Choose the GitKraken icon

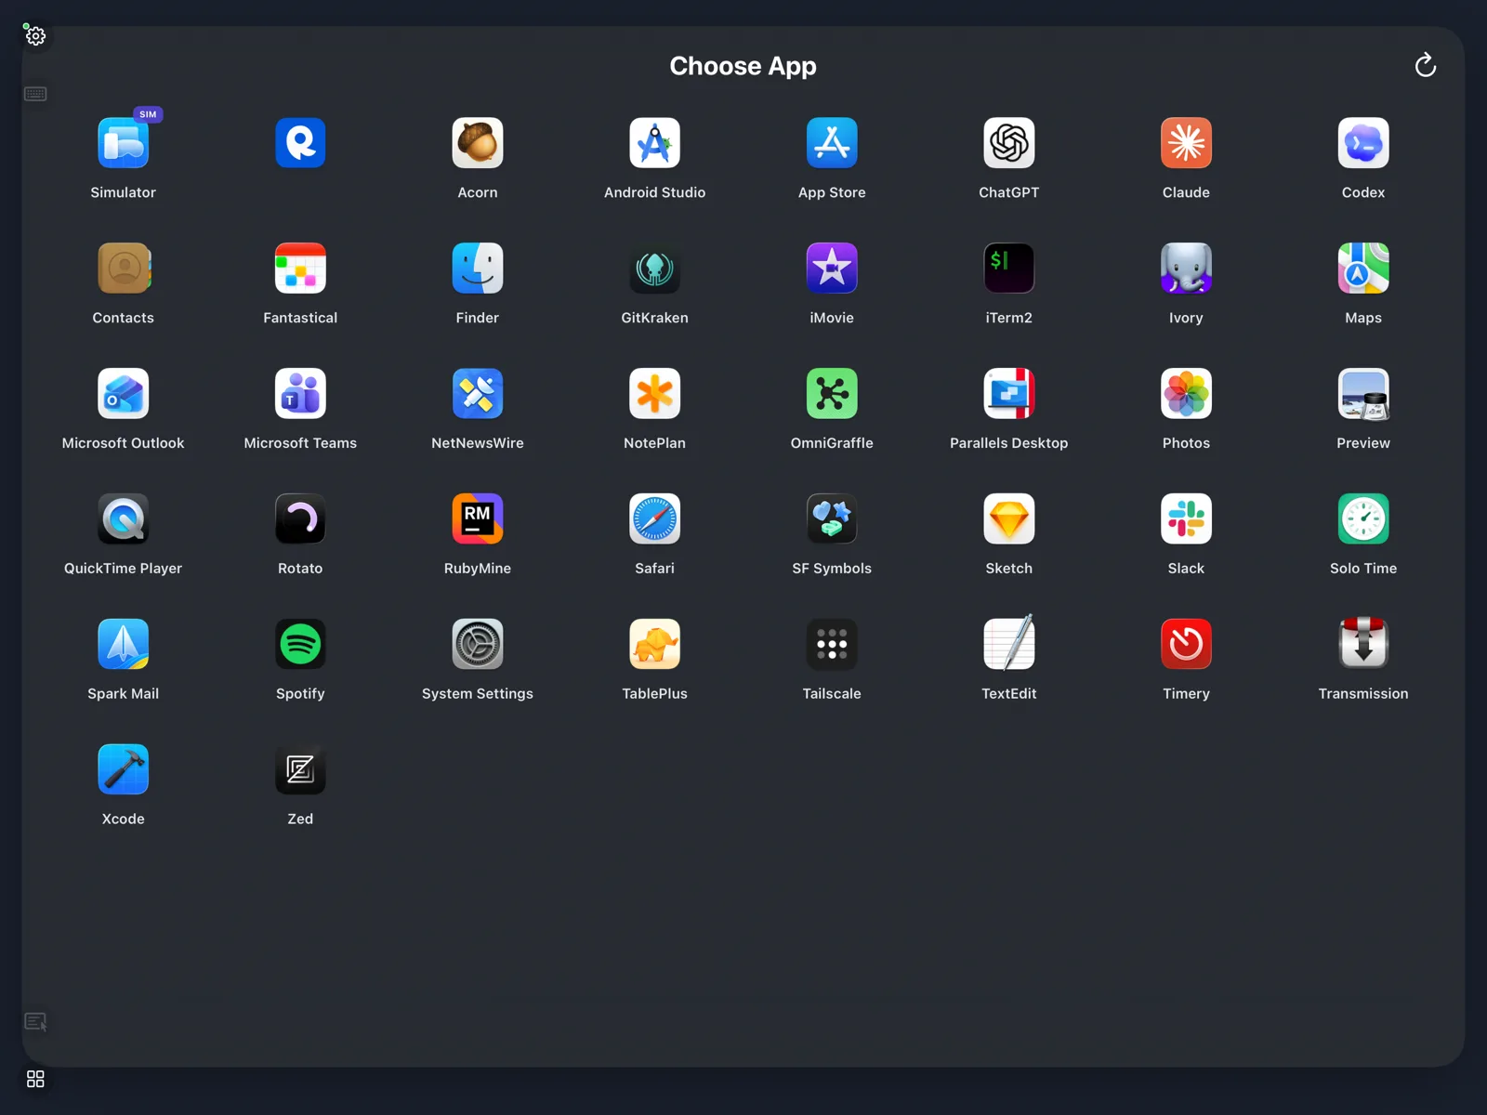tap(655, 269)
